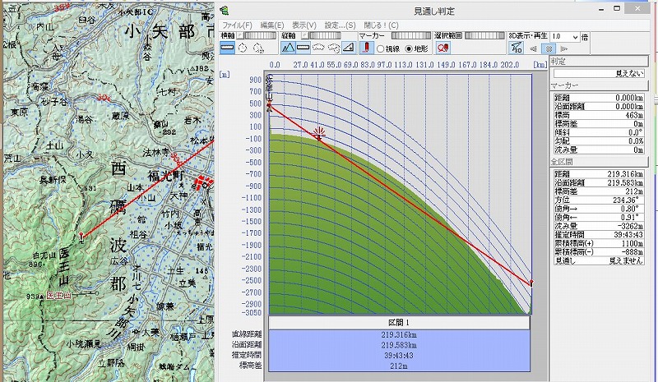
Task: Click the 閉じる！(C) menu item
Action: (381, 25)
